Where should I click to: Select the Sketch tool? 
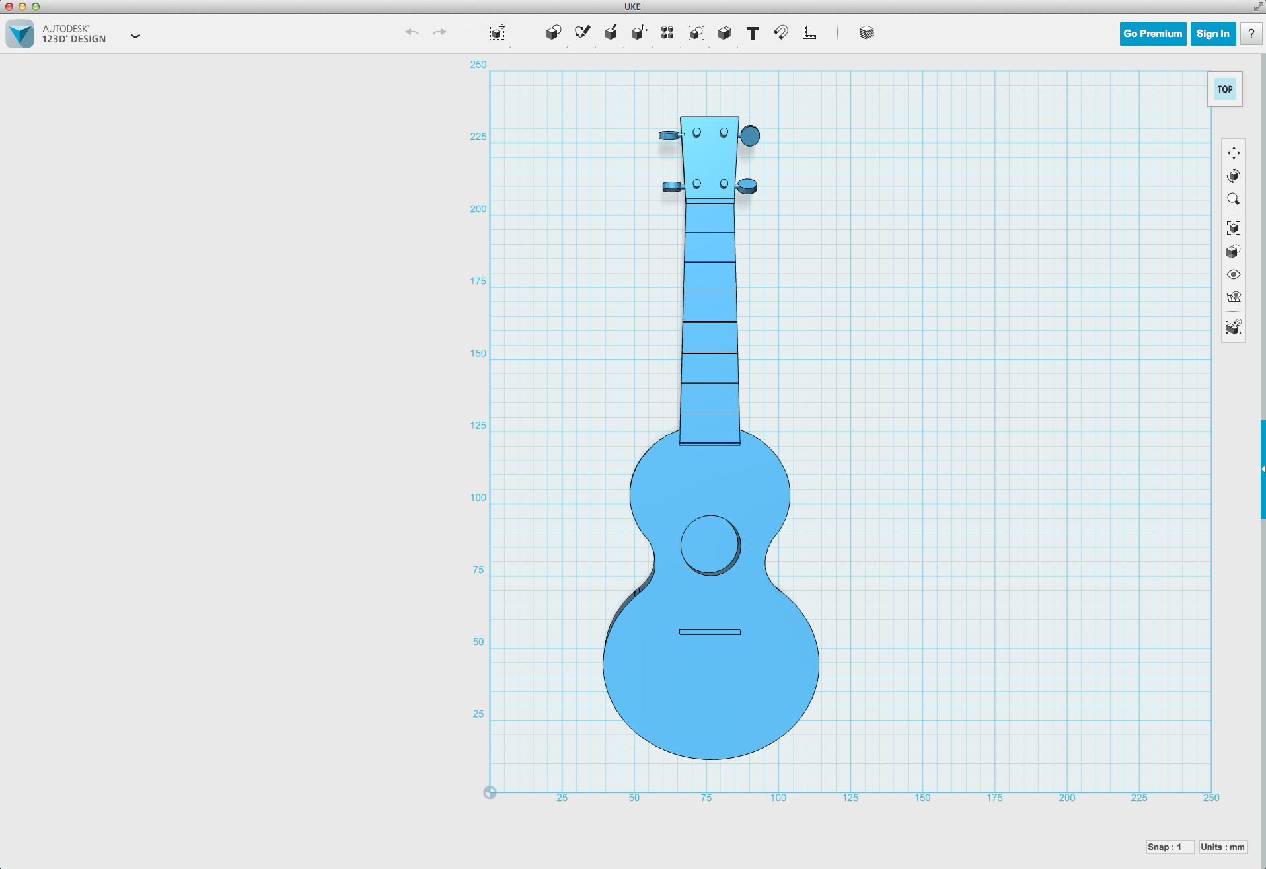pyautogui.click(x=582, y=33)
